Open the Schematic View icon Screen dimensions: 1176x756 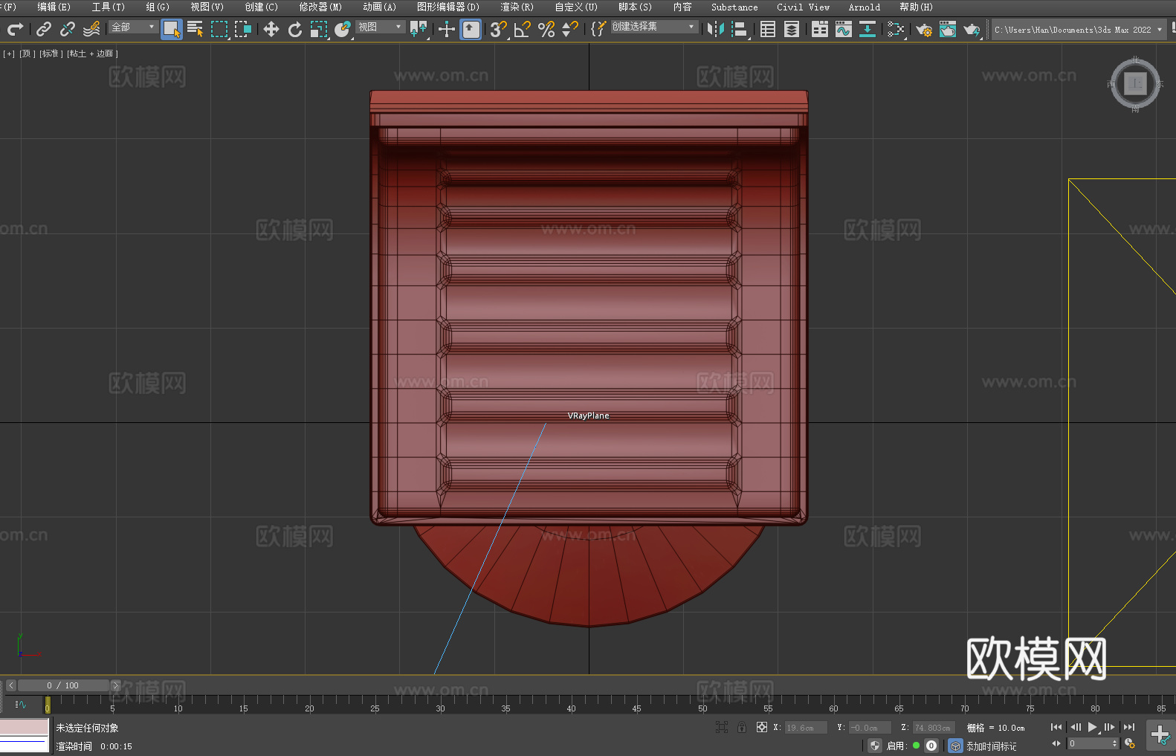(868, 29)
